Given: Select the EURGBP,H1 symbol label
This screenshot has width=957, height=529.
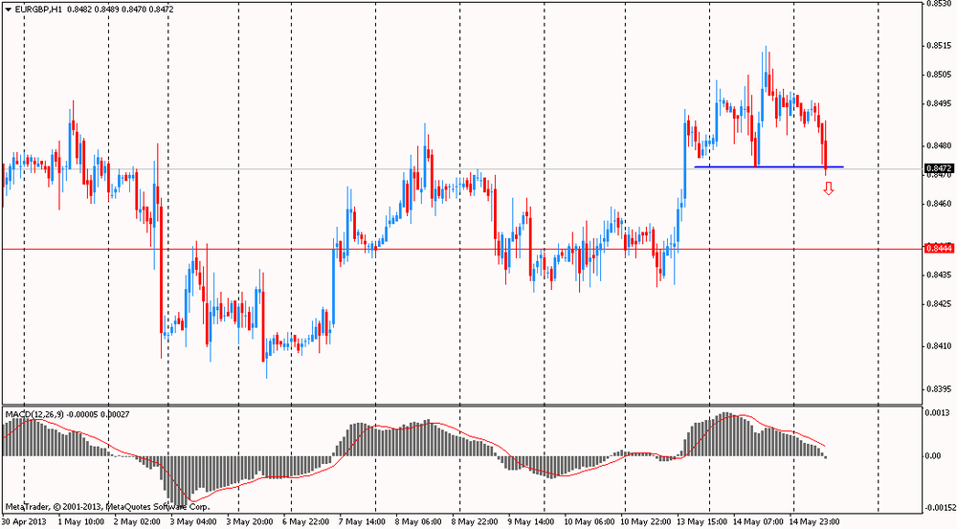Looking at the screenshot, I should coord(38,10).
